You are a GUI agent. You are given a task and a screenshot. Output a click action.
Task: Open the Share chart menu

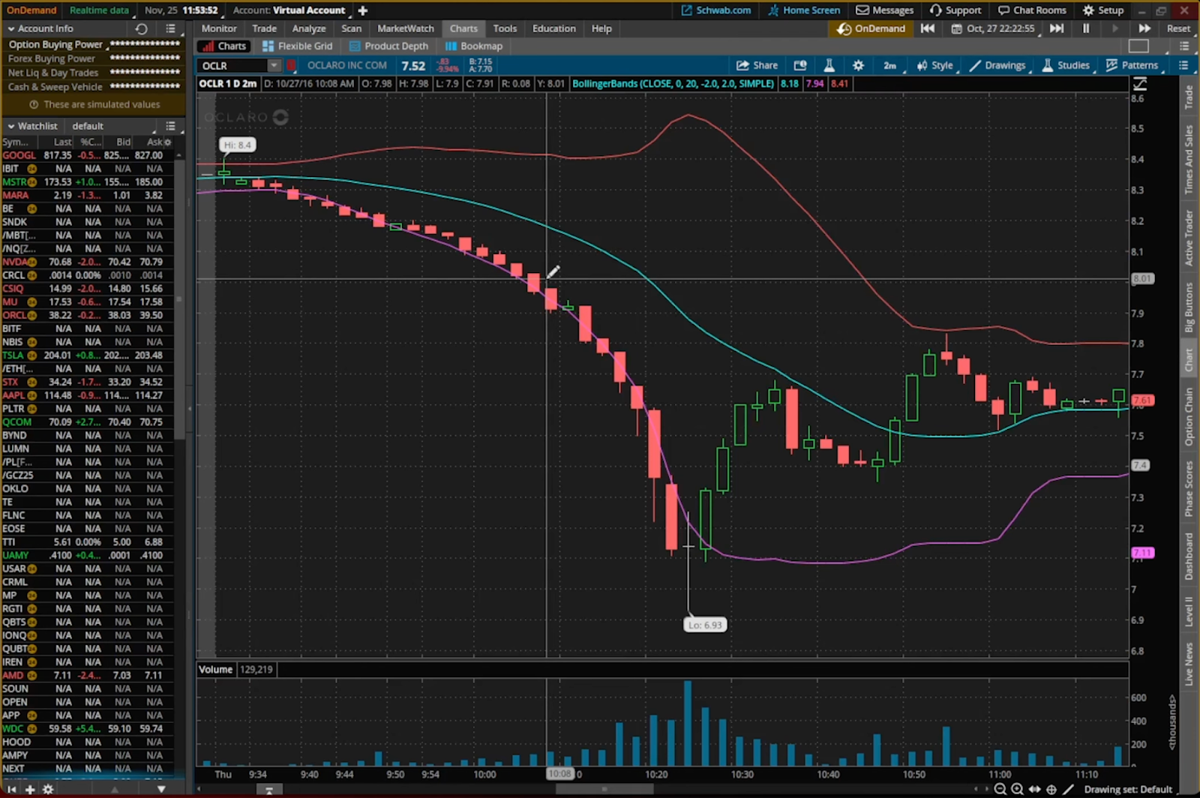[757, 65]
